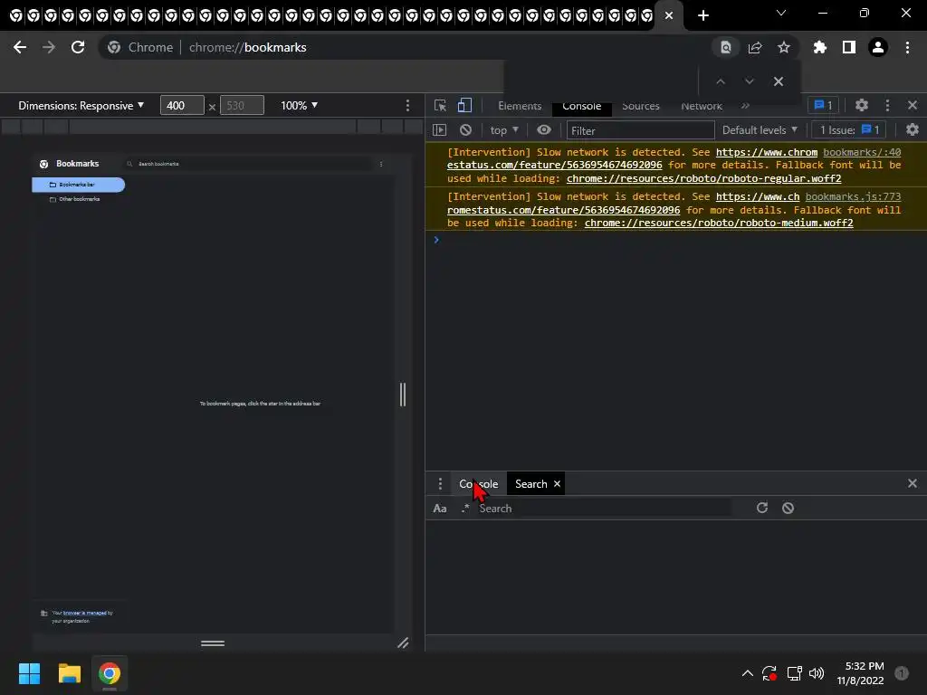Clear the console
The height and width of the screenshot is (695, 927).
[466, 130]
